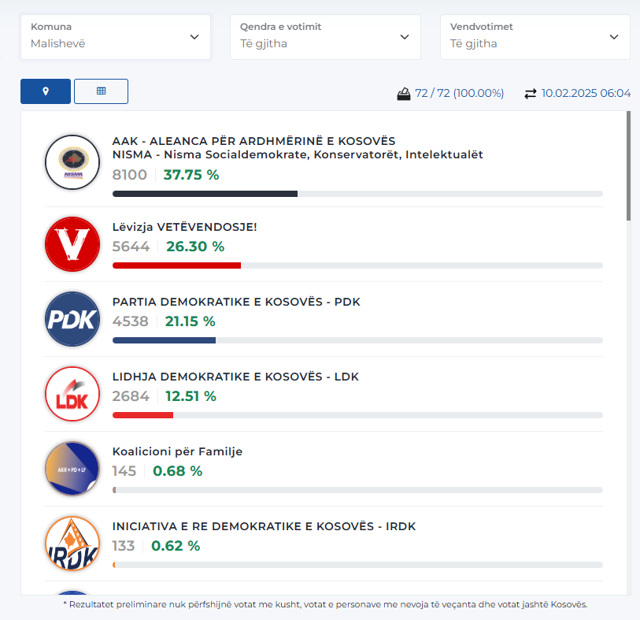
Task: Select Lëvizja VETËVENDOSJE! party name
Action: [x=184, y=227]
